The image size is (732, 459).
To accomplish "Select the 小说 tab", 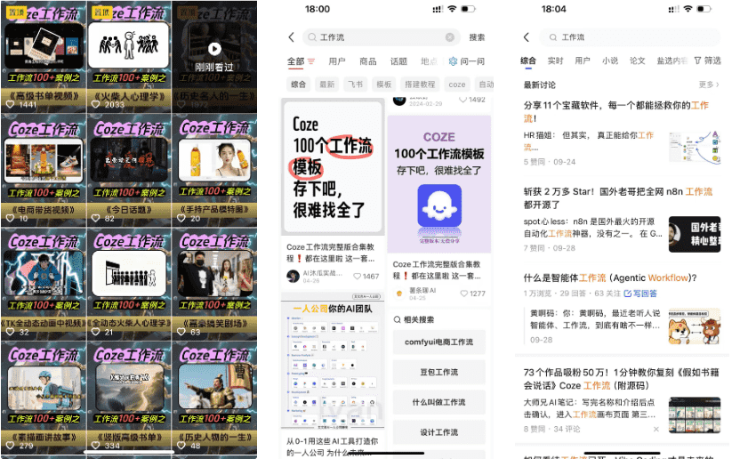I will [610, 60].
